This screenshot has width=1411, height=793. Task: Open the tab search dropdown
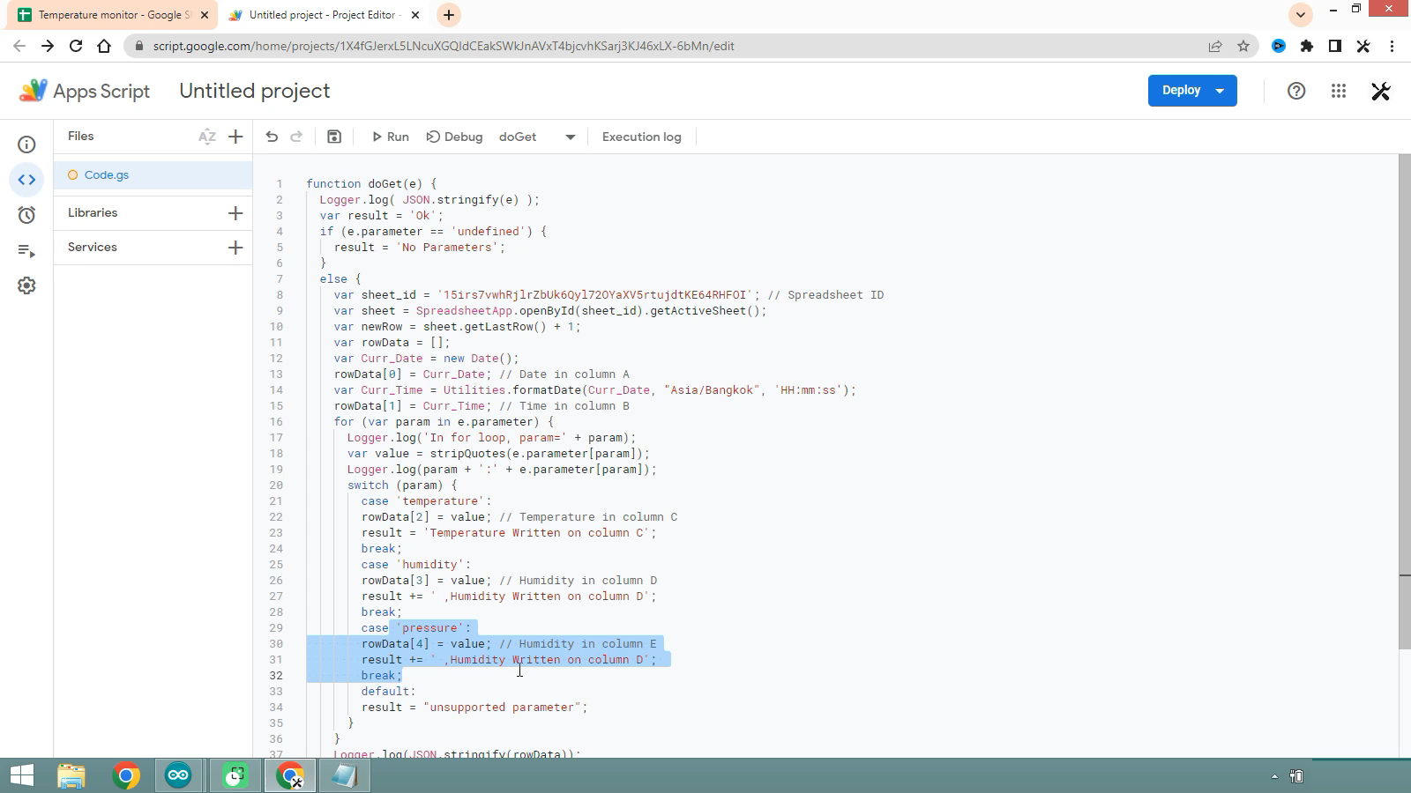[1300, 15]
